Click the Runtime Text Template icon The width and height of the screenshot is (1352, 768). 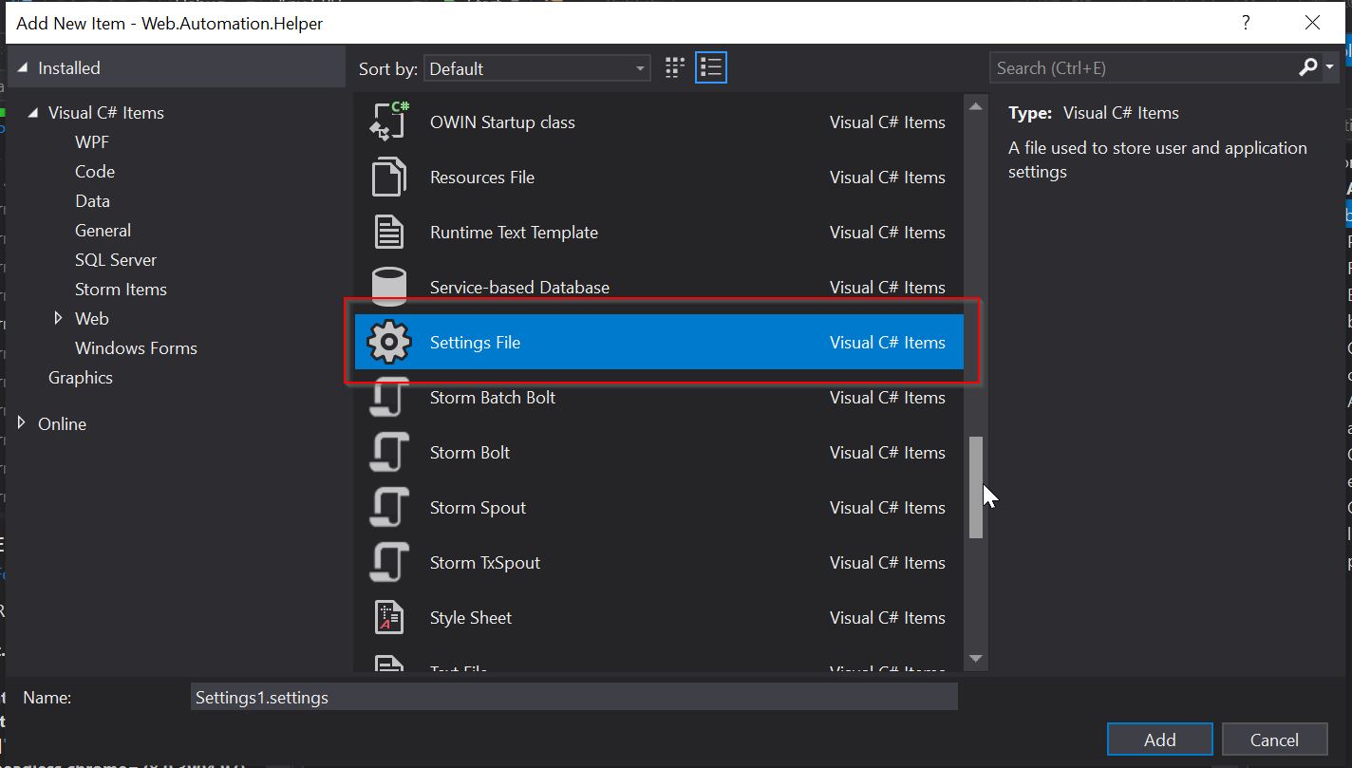pos(388,232)
